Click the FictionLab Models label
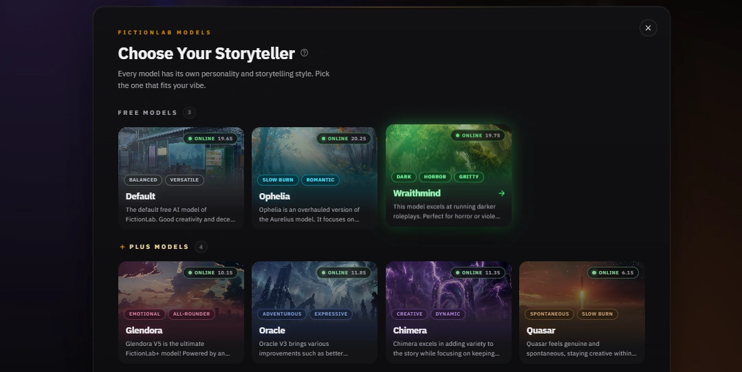The height and width of the screenshot is (372, 742). coord(164,32)
